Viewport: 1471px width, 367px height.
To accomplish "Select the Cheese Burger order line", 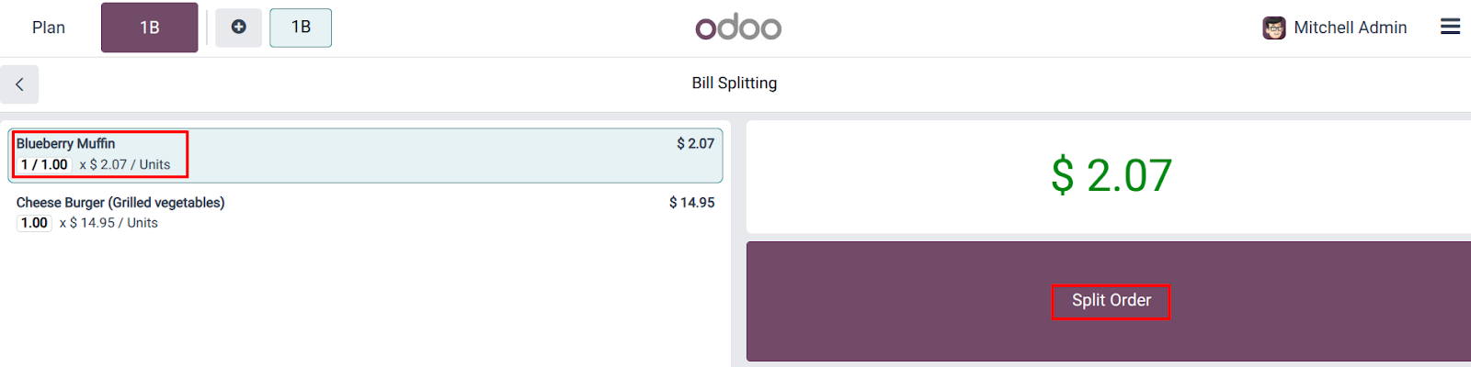I will (365, 212).
